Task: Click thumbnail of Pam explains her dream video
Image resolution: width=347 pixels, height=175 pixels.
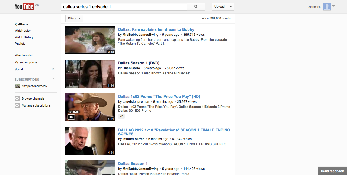Action: [90, 40]
